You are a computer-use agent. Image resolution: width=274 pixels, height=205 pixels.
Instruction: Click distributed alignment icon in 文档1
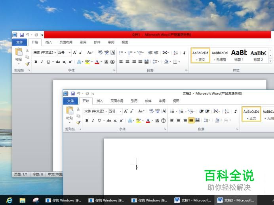147,61
